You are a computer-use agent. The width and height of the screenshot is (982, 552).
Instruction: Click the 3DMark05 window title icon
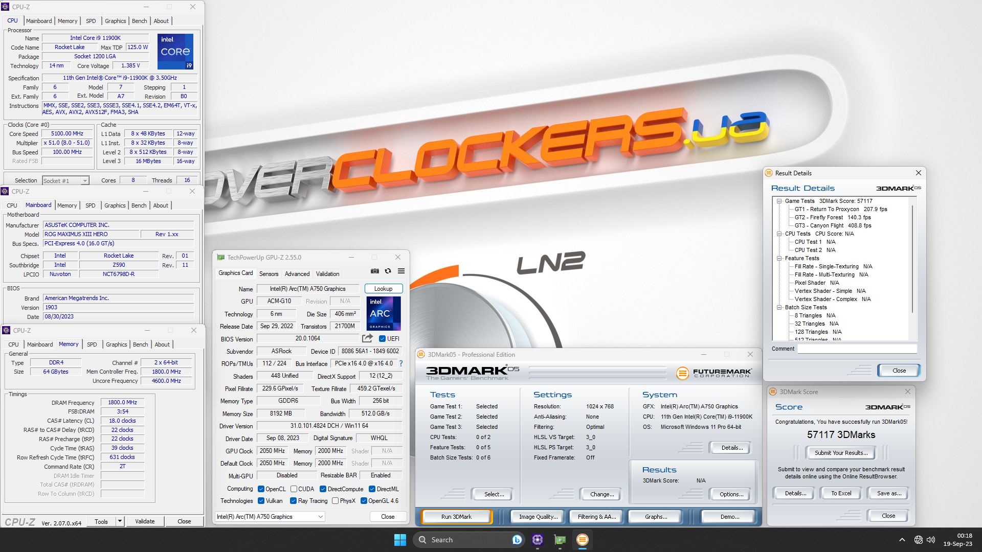(x=421, y=354)
